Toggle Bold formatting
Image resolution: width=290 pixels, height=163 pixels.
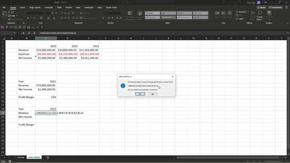coord(28,18)
